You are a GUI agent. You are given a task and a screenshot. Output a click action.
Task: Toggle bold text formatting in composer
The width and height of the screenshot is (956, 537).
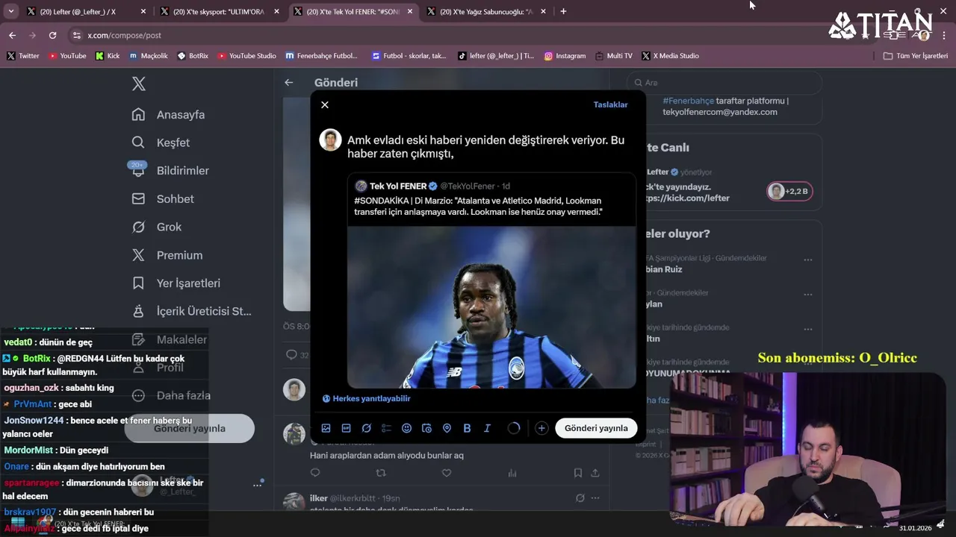coord(467,428)
